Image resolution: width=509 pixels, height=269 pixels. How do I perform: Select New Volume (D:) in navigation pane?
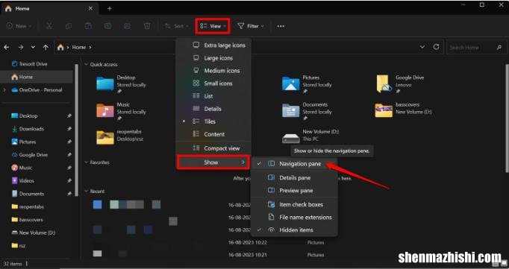point(34,232)
